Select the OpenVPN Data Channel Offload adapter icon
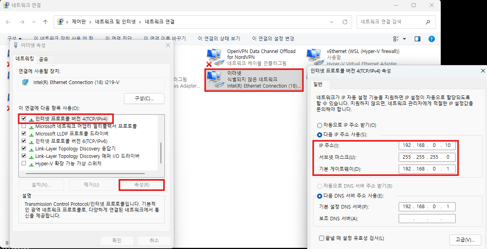This screenshot has height=249, width=487. [214, 57]
